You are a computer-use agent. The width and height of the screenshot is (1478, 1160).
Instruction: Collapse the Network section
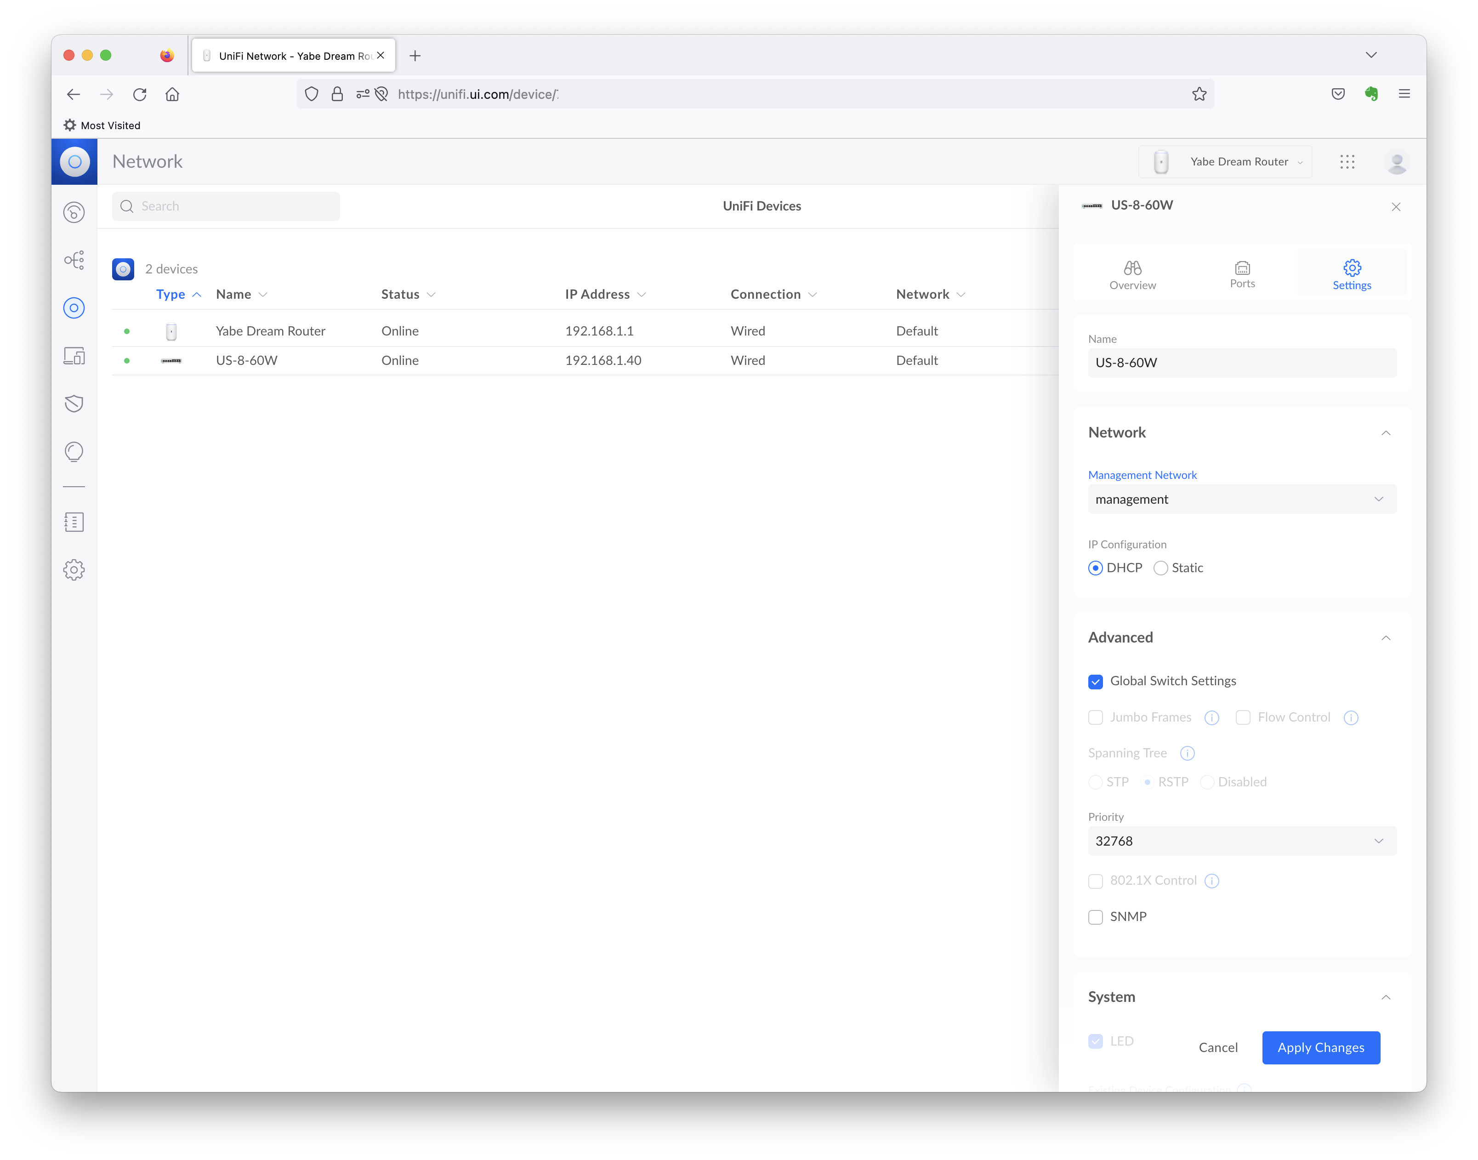pyautogui.click(x=1385, y=432)
